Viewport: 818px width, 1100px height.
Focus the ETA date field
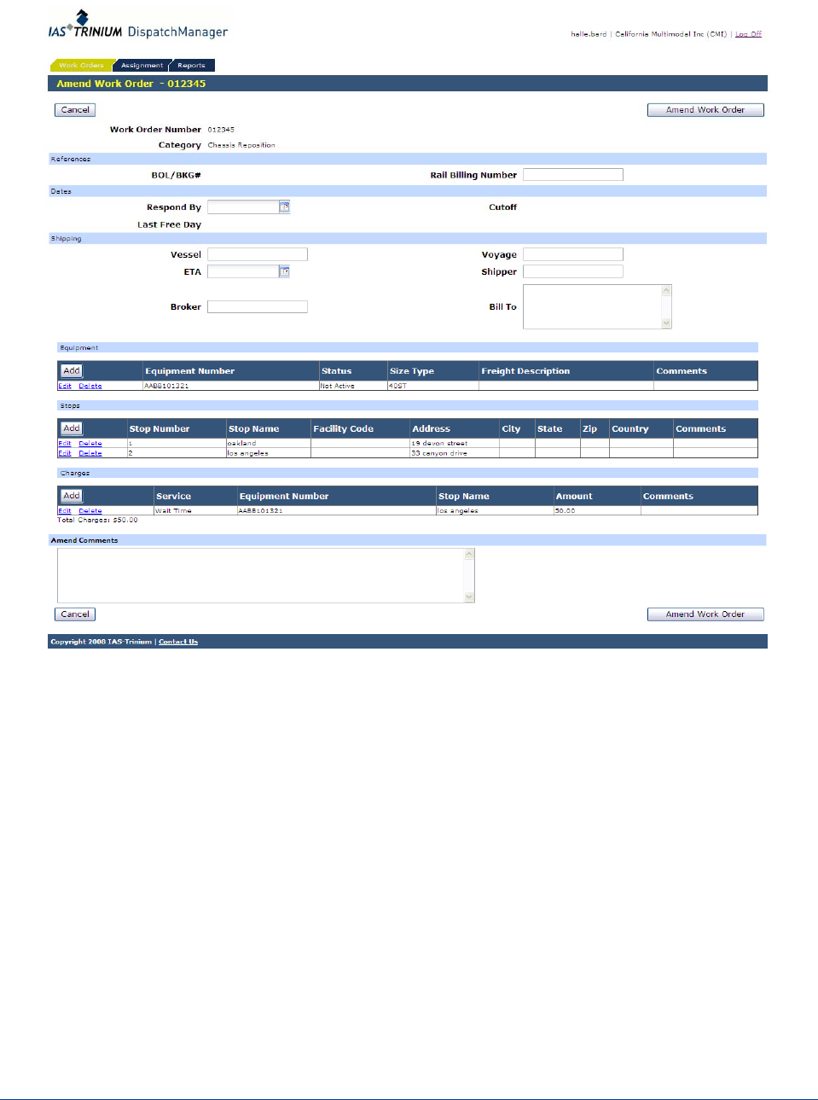tap(243, 271)
